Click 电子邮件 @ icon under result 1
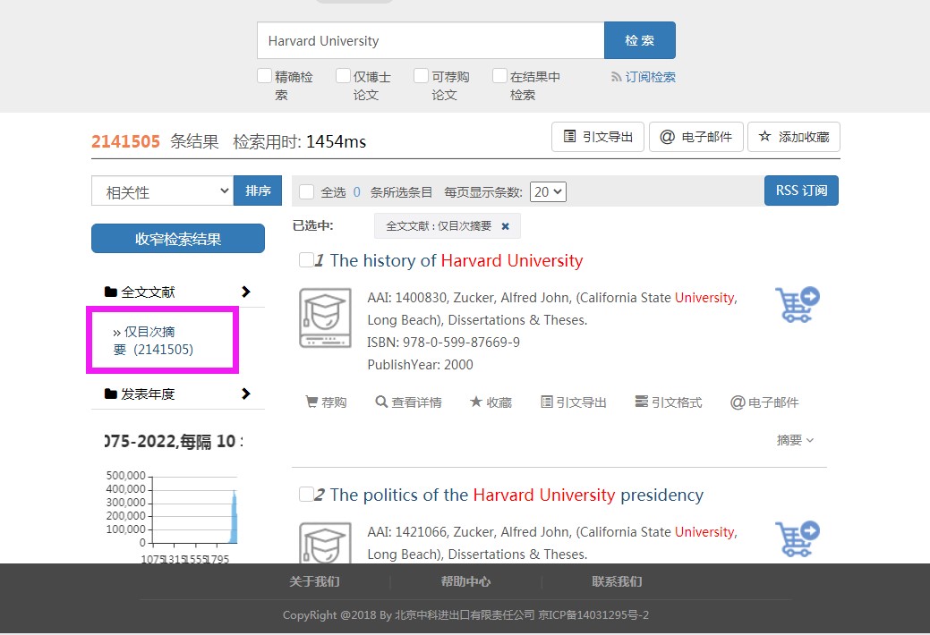930x635 pixels. 738,402
